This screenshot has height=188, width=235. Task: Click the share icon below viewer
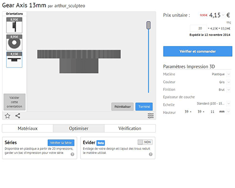(x=17, y=115)
